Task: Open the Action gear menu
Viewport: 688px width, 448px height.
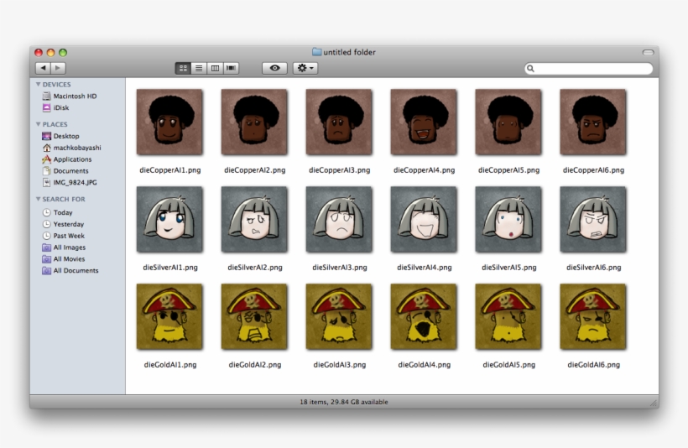Action: 305,68
